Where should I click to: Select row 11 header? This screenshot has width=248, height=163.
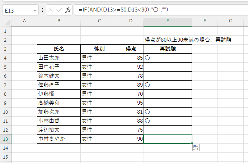pyautogui.click(x=5, y=121)
